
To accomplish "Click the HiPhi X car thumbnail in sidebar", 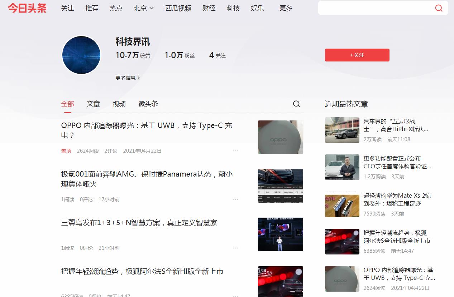I will point(342,130).
